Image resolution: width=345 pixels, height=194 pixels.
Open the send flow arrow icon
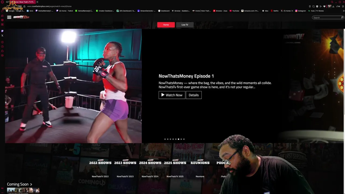(321, 6)
